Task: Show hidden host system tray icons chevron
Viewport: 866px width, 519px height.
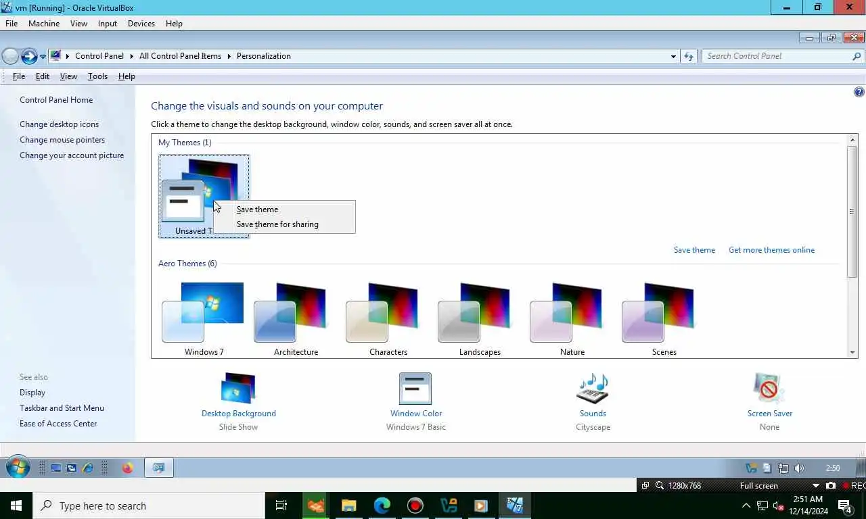Action: [x=746, y=505]
